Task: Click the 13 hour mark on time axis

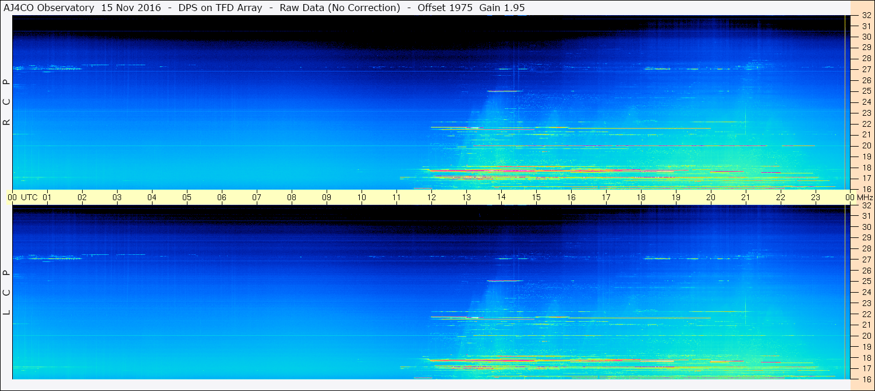Action: pyautogui.click(x=466, y=197)
